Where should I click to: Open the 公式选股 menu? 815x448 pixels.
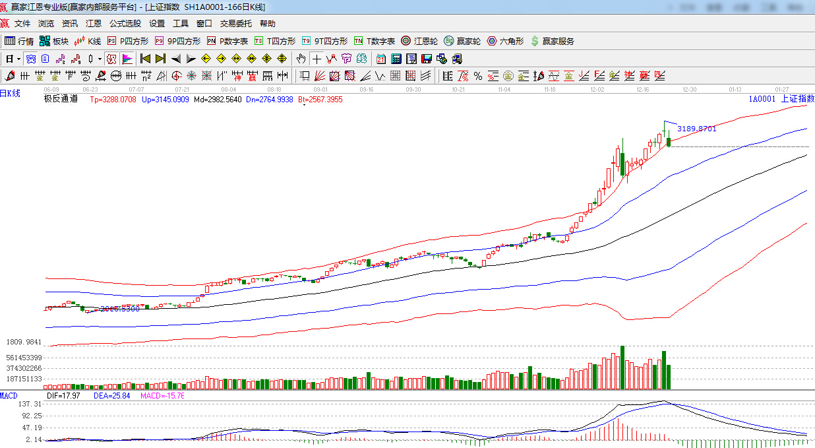(x=125, y=24)
